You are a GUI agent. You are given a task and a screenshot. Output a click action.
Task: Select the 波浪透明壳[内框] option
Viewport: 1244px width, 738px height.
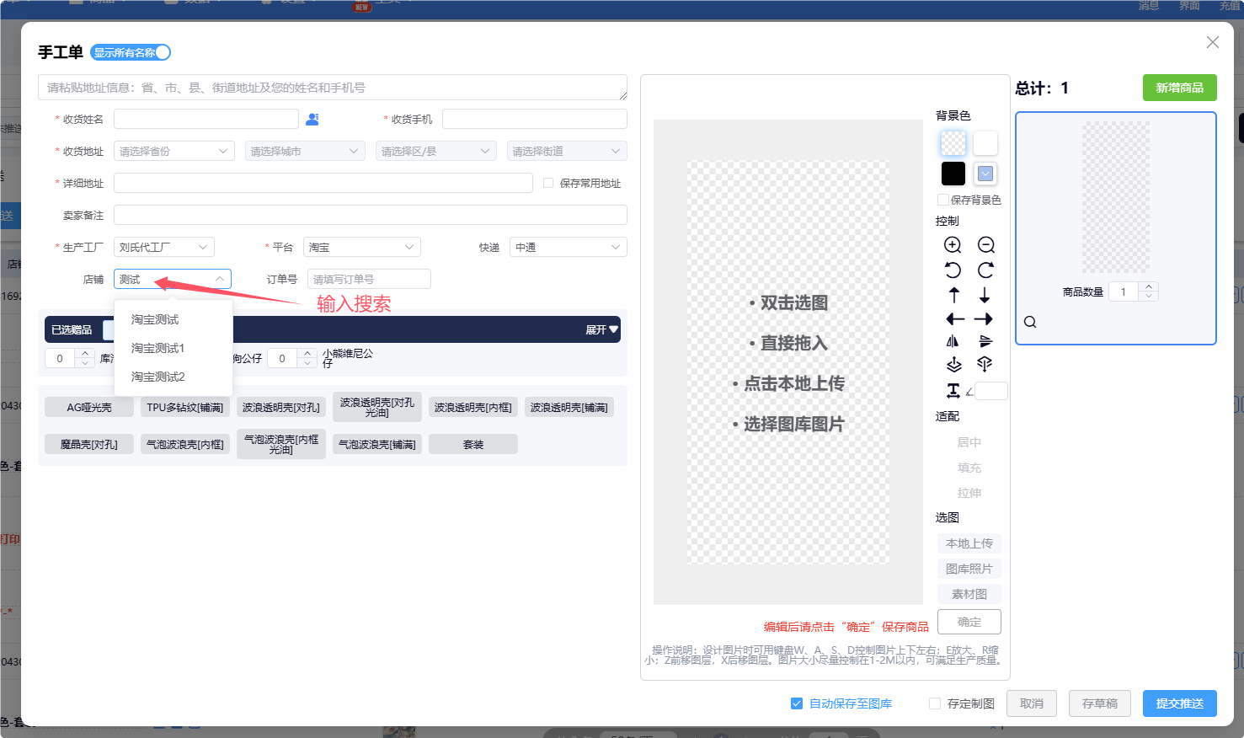click(473, 407)
